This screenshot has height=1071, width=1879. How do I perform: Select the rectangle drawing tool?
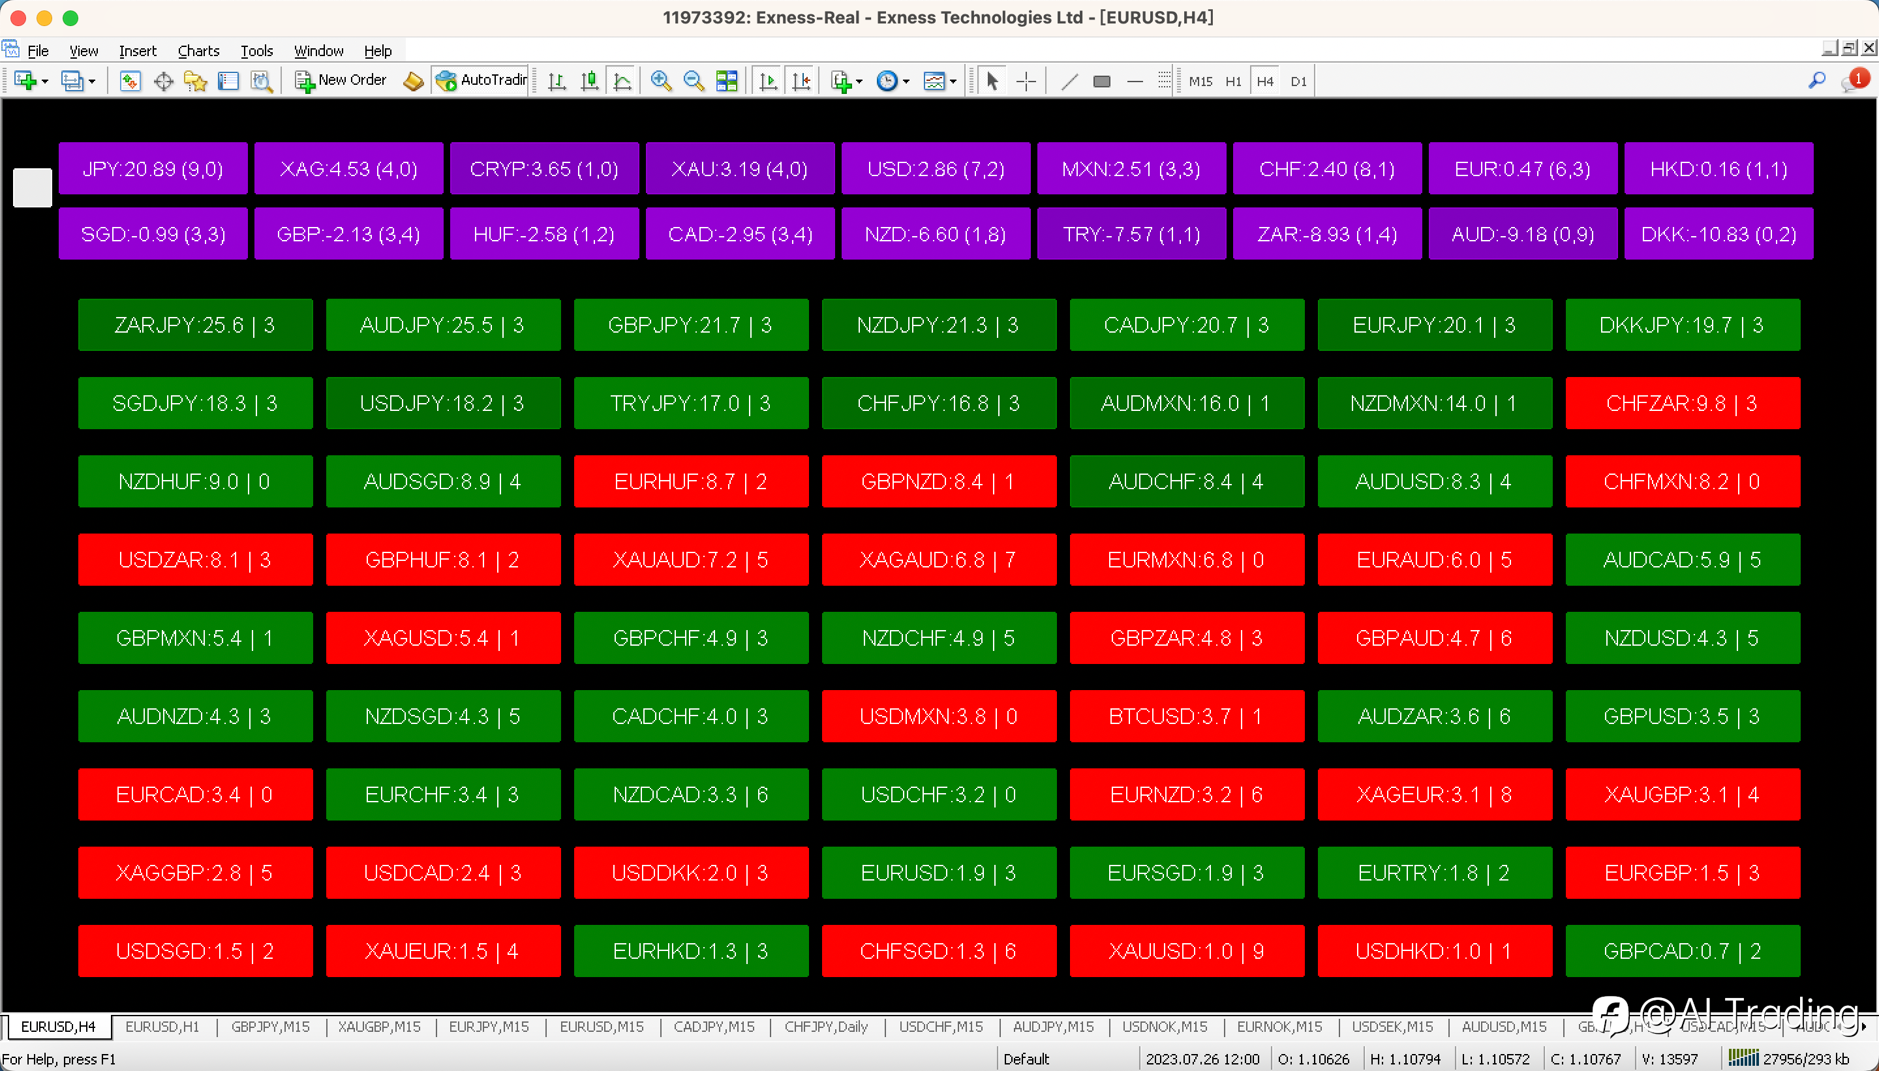point(1102,81)
